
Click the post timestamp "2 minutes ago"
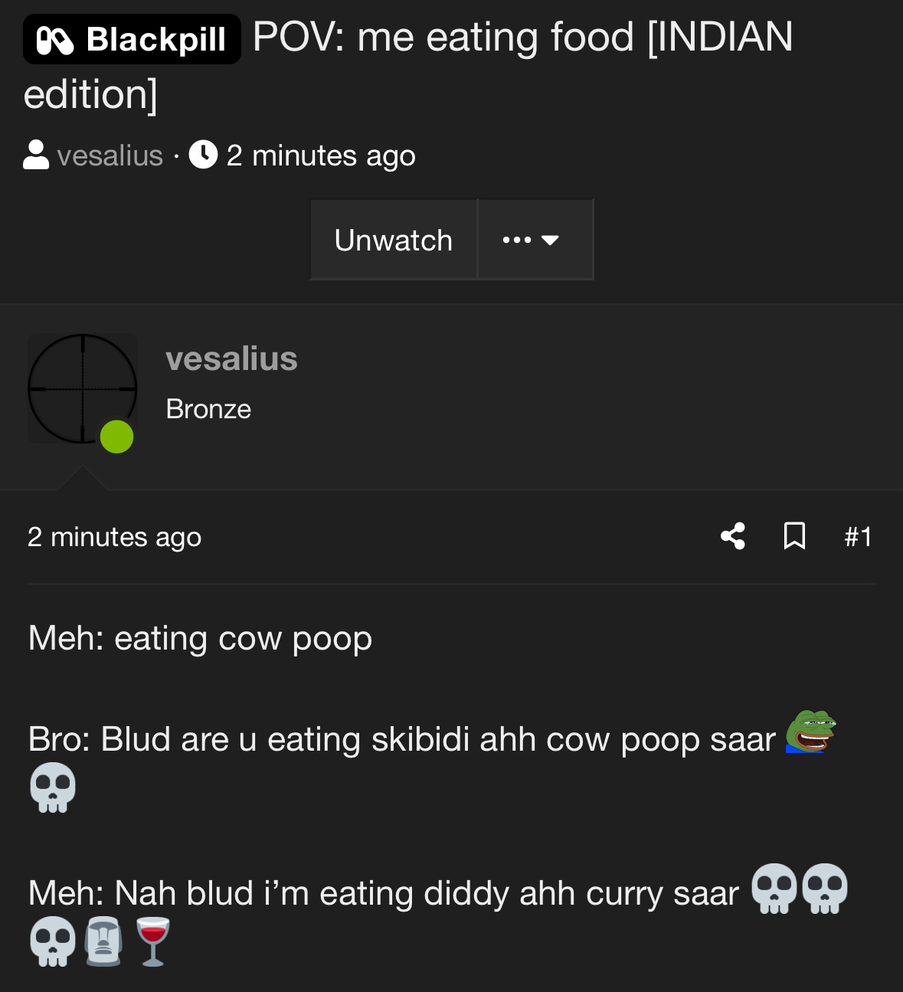pyautogui.click(x=115, y=537)
